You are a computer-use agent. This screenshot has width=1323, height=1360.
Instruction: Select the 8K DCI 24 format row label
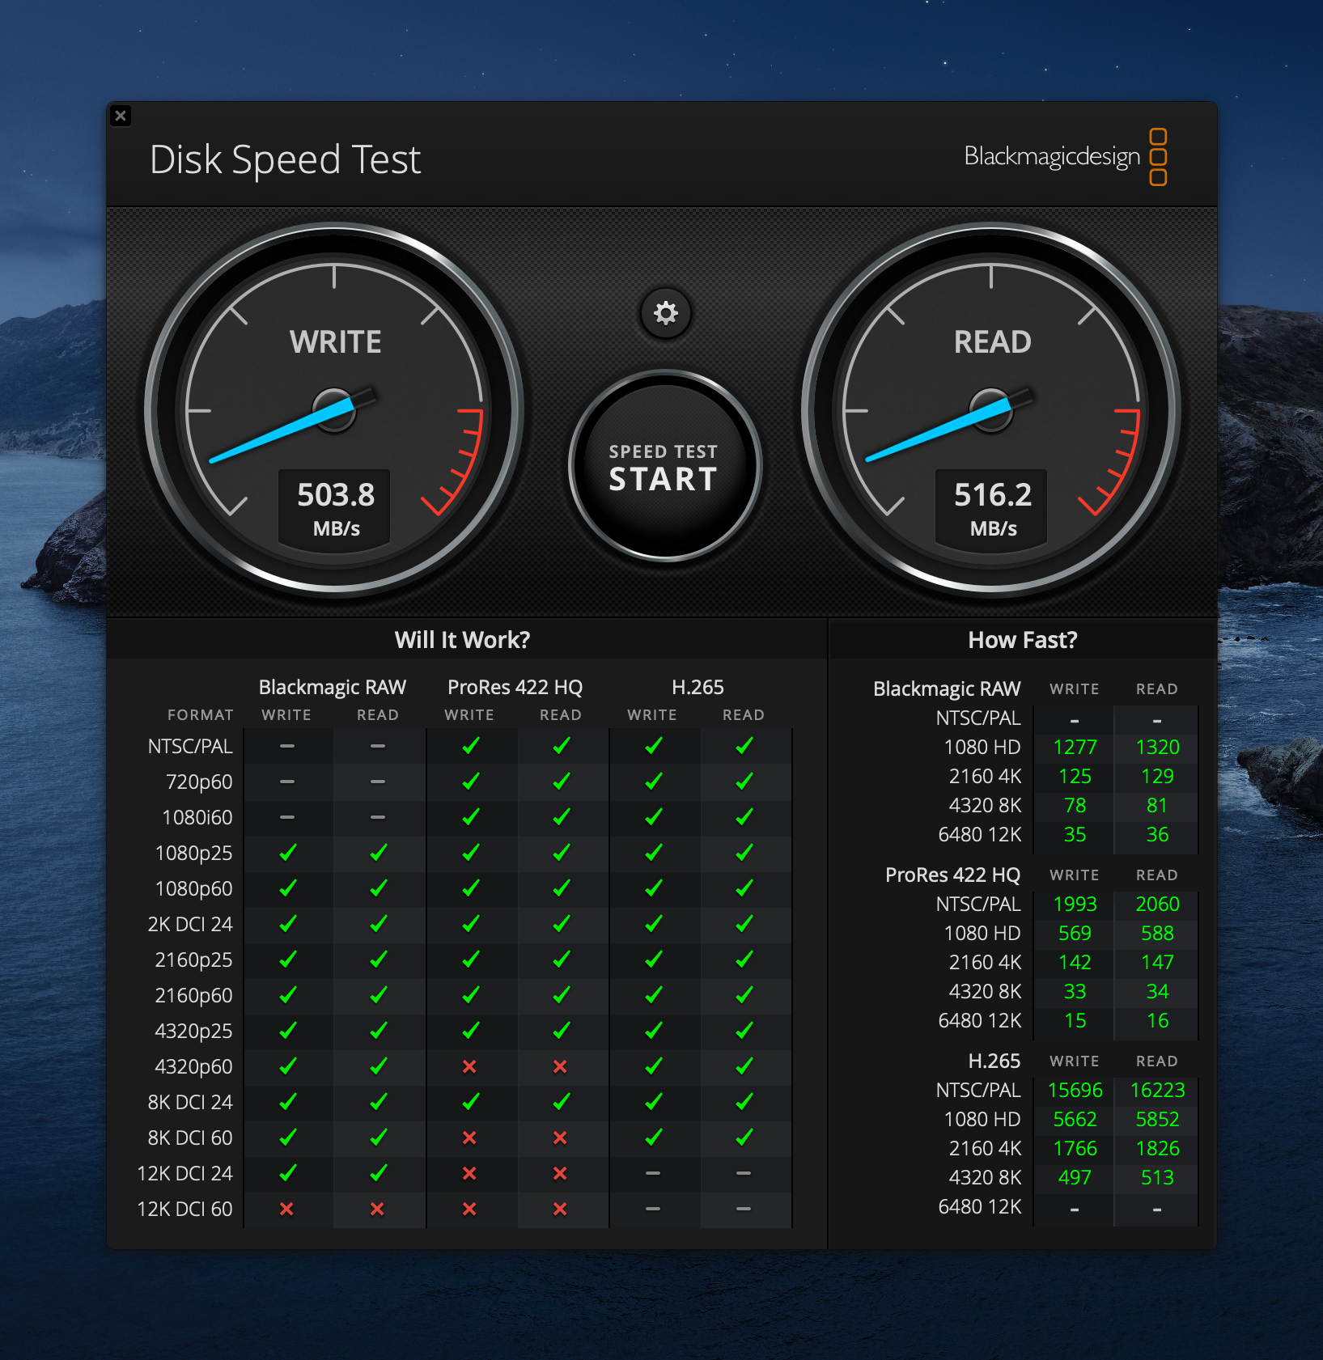pos(190,1102)
